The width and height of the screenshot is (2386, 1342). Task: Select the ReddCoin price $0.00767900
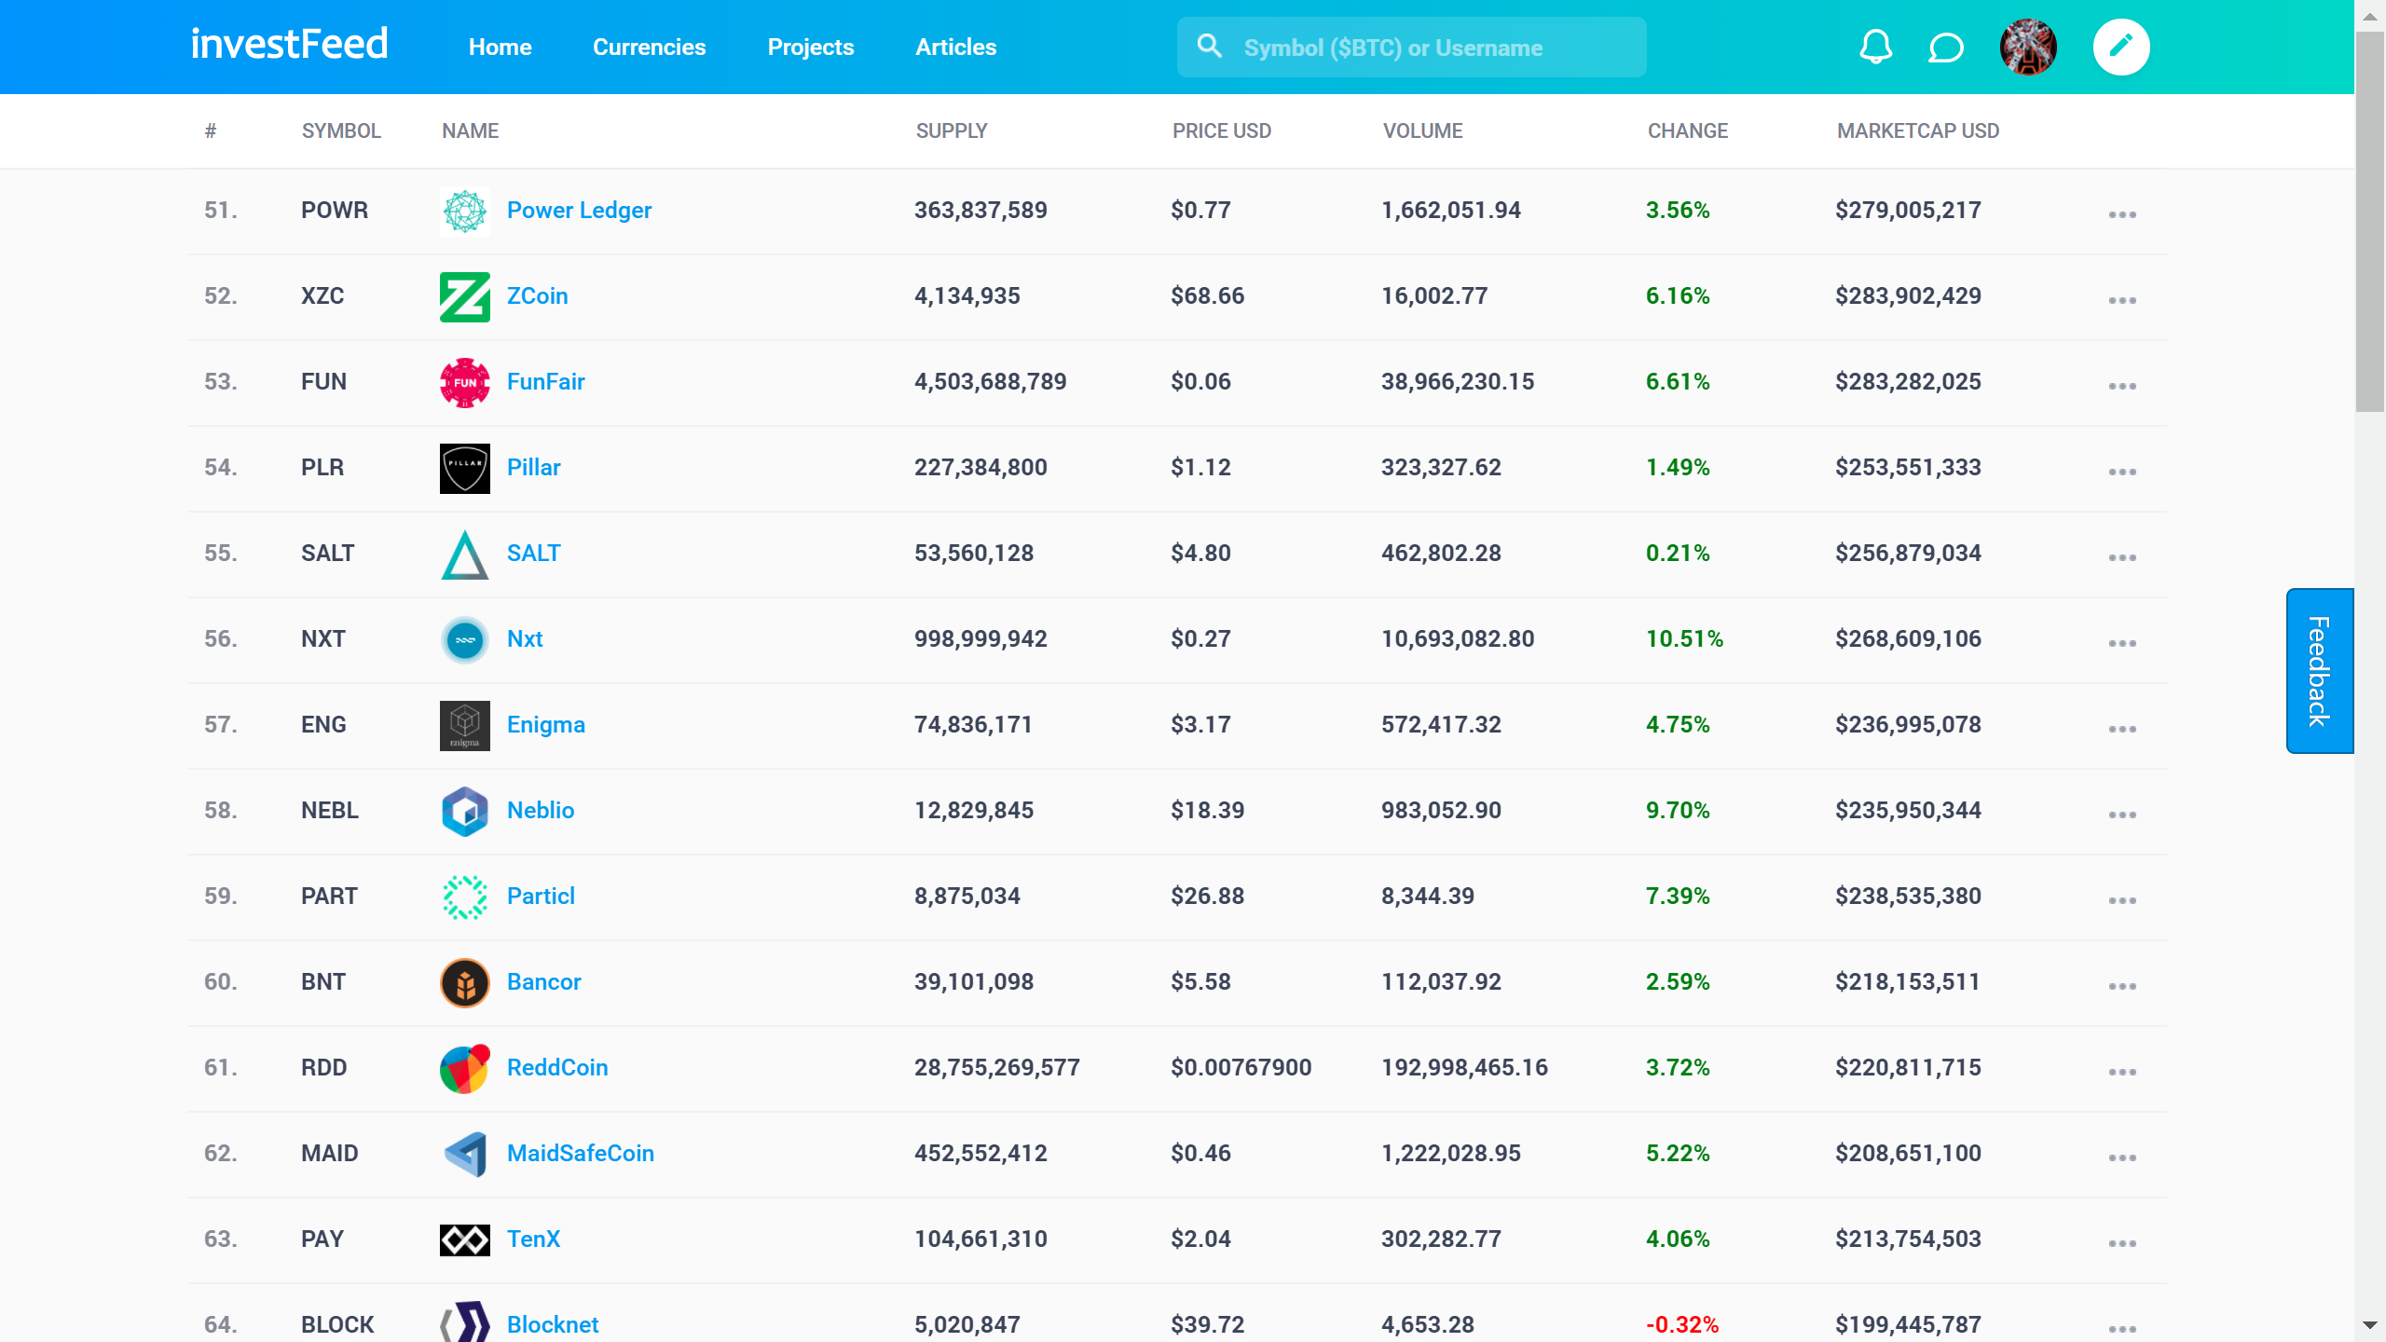[x=1241, y=1068]
